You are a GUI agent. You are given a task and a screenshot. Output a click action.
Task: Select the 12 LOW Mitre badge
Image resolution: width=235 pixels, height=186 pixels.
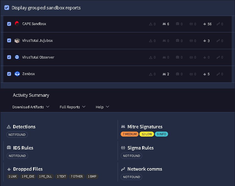click(x=147, y=134)
